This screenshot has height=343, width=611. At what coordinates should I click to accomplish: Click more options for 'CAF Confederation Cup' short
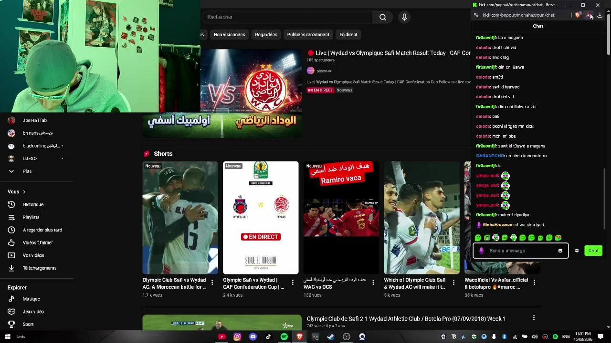(293, 282)
